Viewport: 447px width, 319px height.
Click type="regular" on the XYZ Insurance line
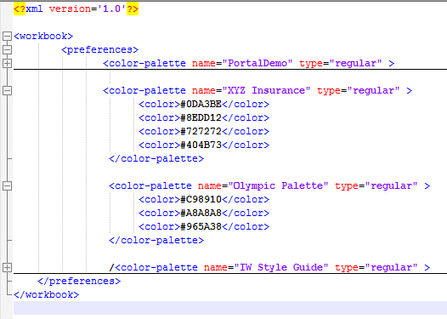pos(359,91)
